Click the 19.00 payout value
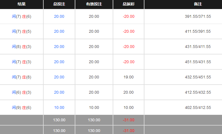Screen dimensions: 222x134 tap(129, 77)
